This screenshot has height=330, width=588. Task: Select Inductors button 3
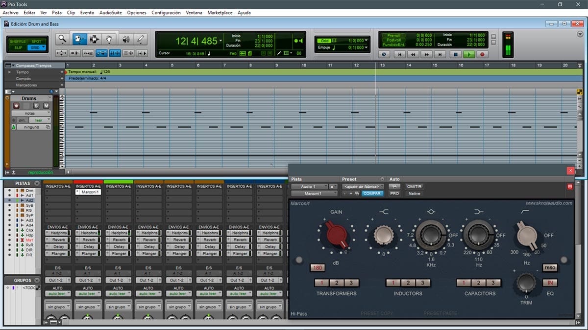[422, 283]
